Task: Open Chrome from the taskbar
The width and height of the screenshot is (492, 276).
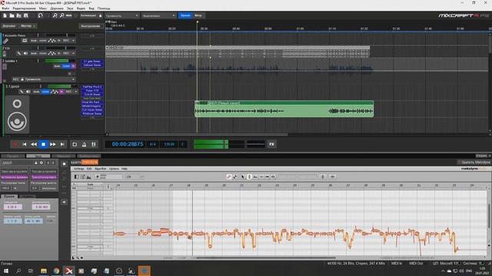Action: point(56,271)
